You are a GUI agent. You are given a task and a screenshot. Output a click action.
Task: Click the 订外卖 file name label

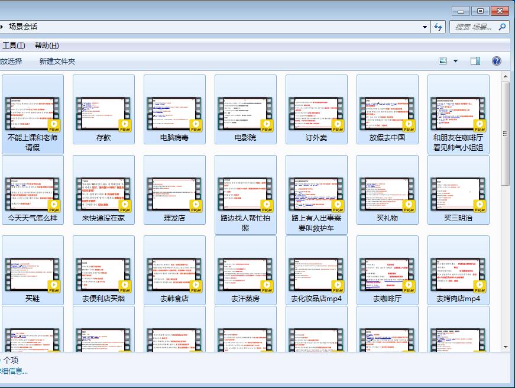pyautogui.click(x=316, y=138)
